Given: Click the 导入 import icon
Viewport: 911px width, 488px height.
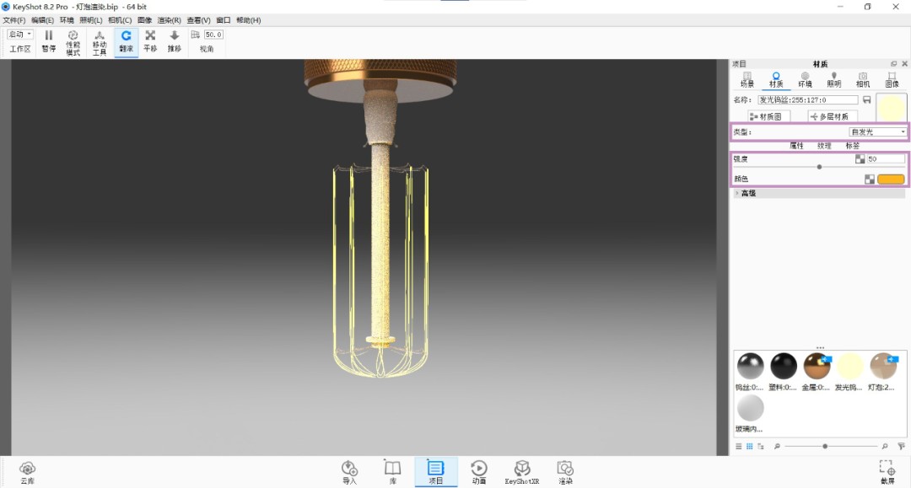Looking at the screenshot, I should (349, 471).
